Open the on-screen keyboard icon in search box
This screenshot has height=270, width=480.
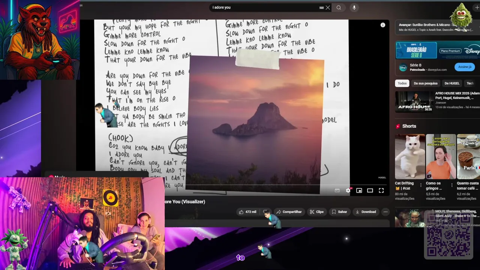click(321, 7)
